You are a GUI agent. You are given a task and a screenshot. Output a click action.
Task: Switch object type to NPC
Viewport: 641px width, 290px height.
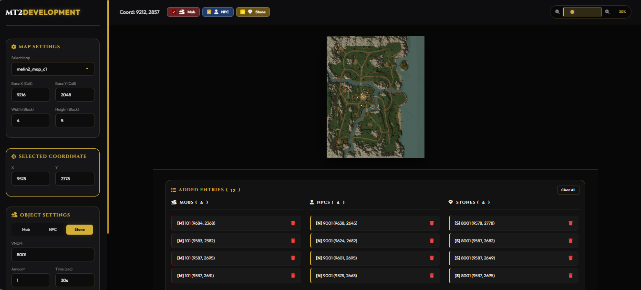point(53,229)
